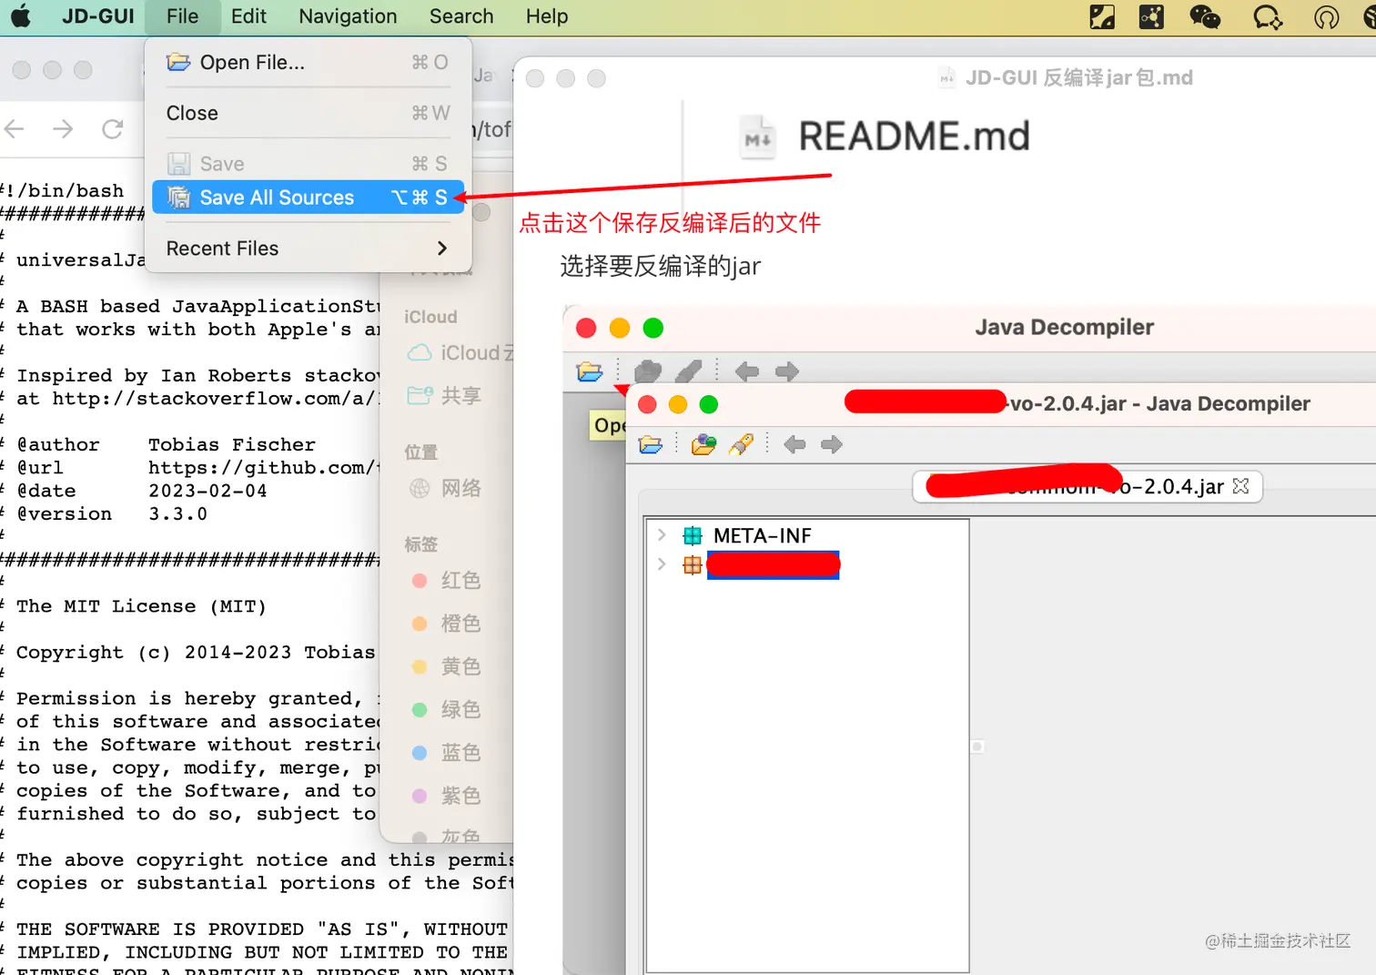This screenshot has height=975, width=1376.
Task: Click the '@author Tobias Fischer' line
Action: tap(167, 444)
